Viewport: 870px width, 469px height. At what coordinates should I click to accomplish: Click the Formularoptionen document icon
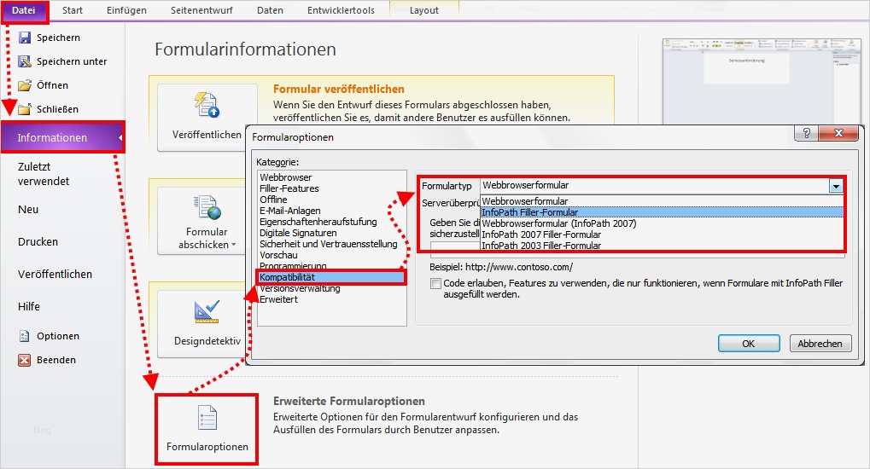click(207, 418)
